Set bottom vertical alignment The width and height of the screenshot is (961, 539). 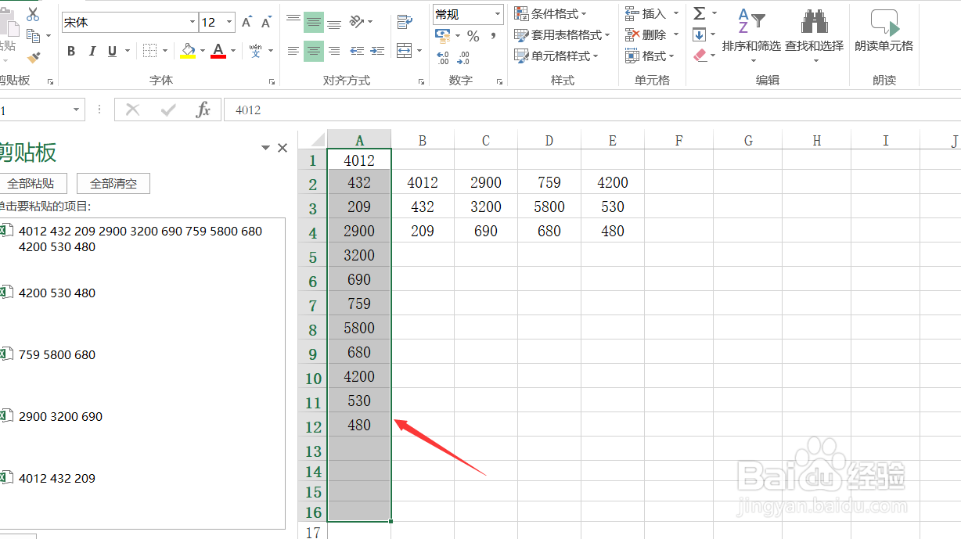(334, 22)
